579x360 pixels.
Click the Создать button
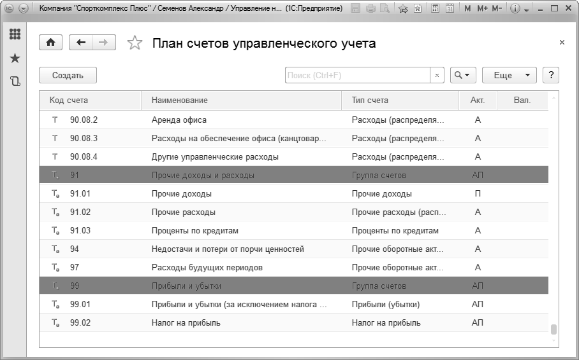(x=68, y=75)
